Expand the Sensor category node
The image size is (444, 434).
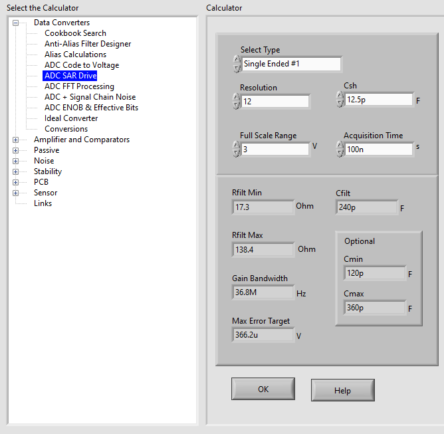pos(15,193)
